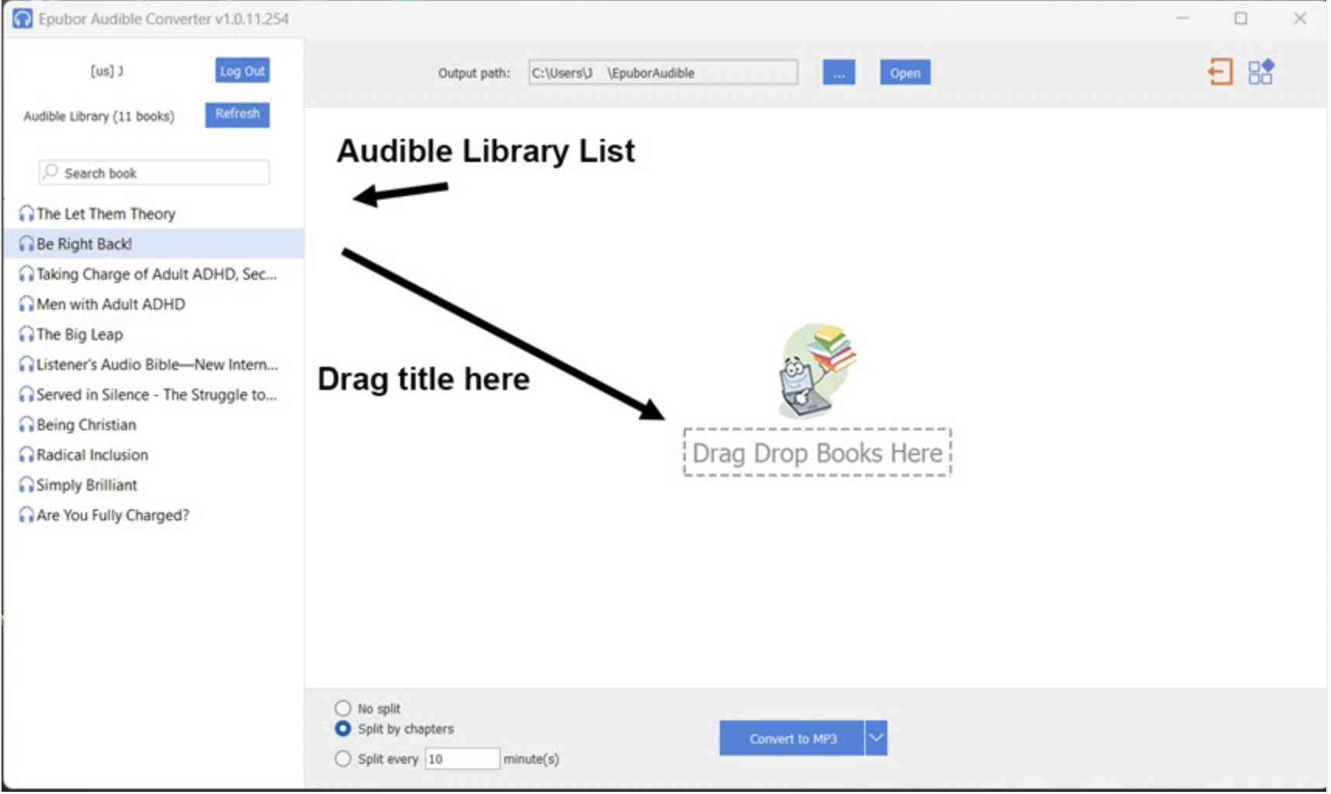Screen dimensions: 1331x794
Task: Select Men with Adult ADHD title
Action: point(111,304)
